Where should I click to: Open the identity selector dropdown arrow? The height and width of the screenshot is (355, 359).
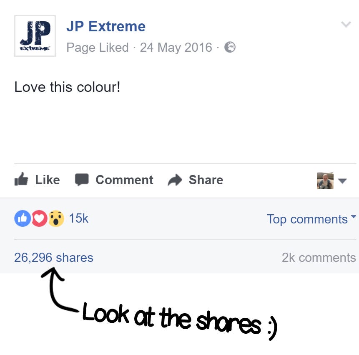pyautogui.click(x=342, y=181)
